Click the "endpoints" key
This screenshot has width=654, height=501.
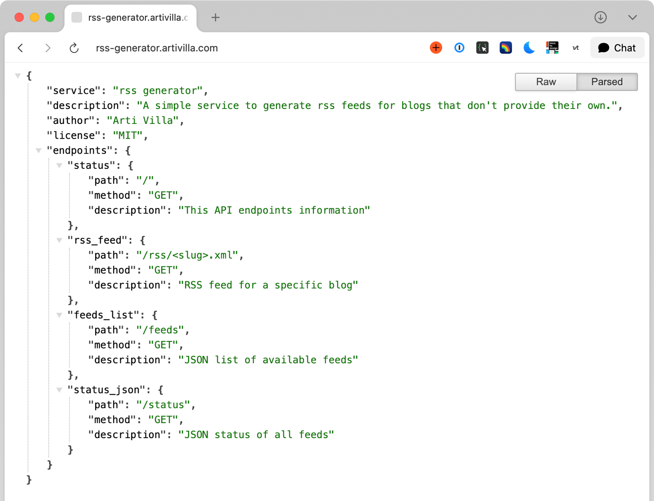80,151
